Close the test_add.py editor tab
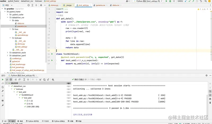Screen dimensions: 212x124 click(90, 5)
